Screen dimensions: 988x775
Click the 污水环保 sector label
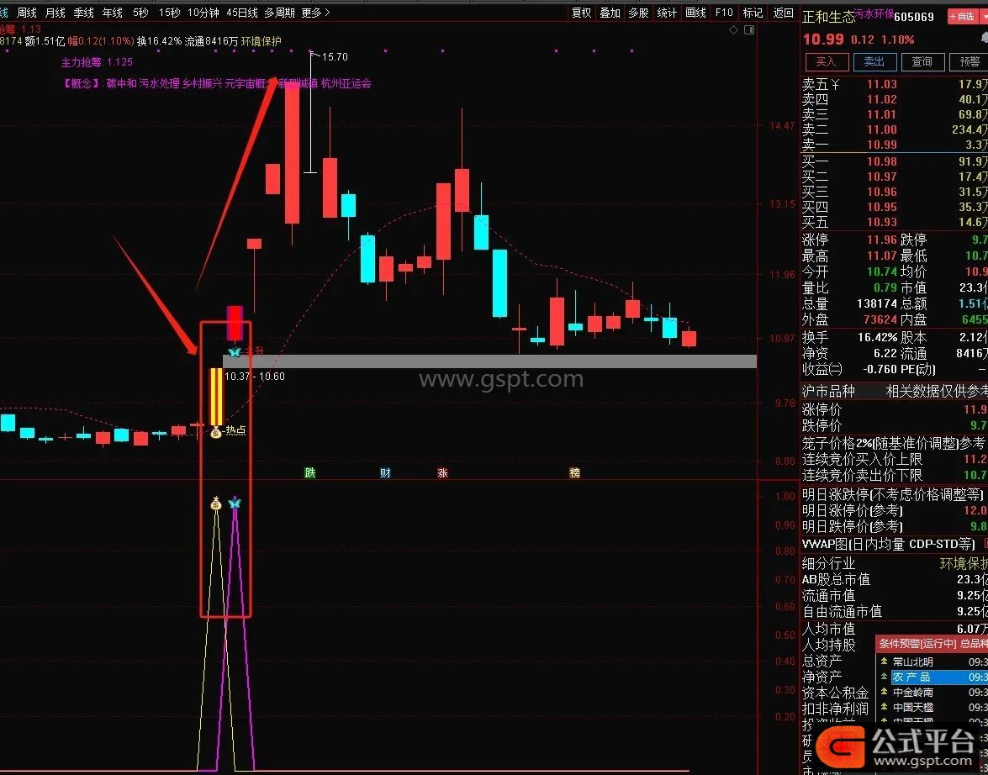point(874,13)
